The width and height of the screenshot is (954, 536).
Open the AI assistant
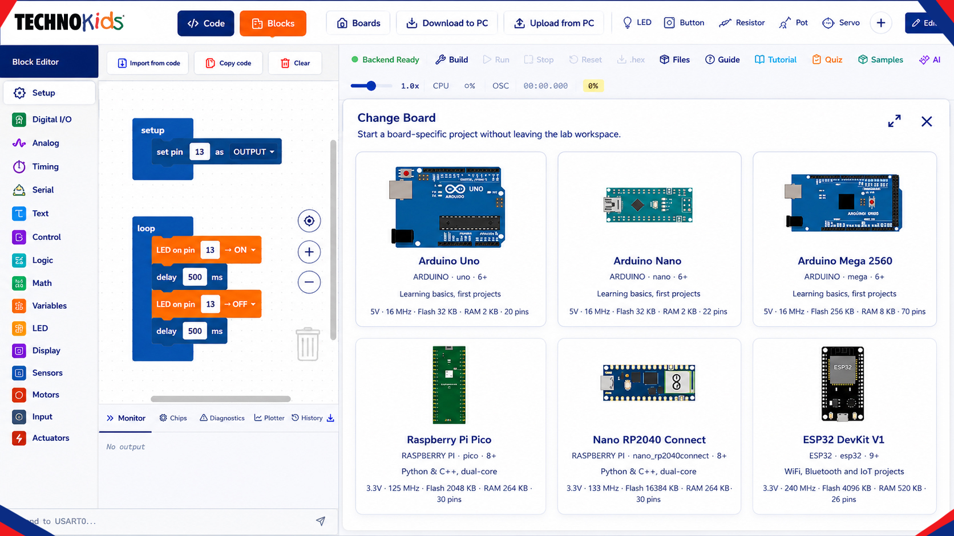[929, 60]
